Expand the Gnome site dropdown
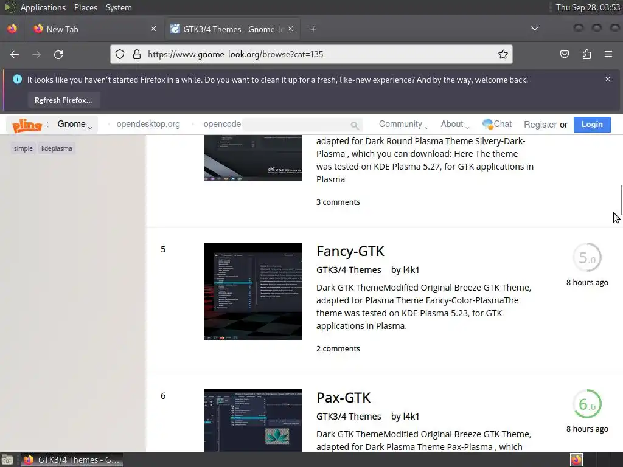 coord(75,124)
